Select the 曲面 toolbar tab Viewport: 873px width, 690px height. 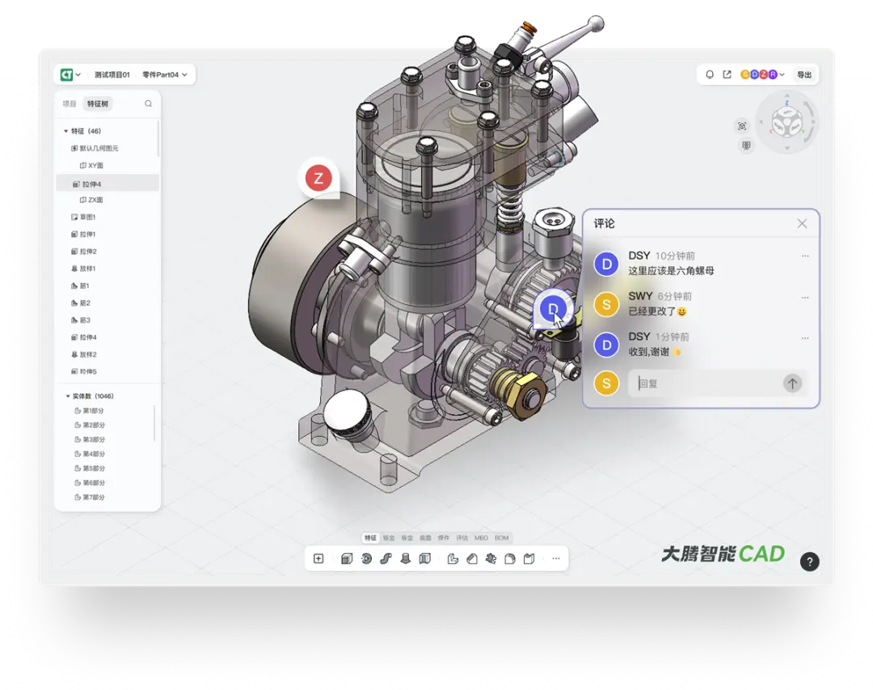pyautogui.click(x=425, y=538)
